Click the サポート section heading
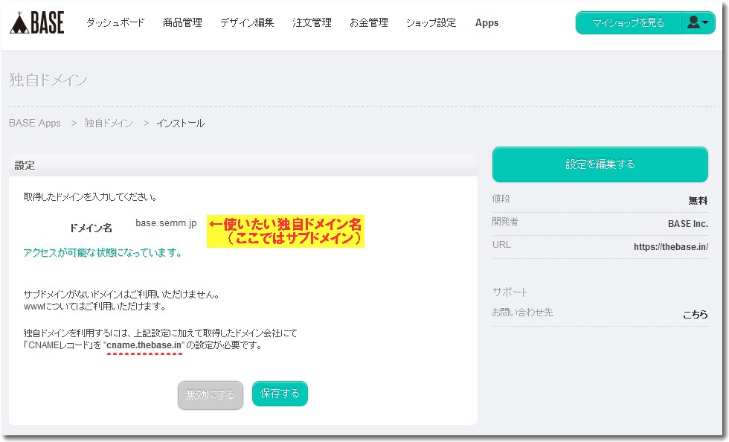This screenshot has height=442, width=729. click(x=510, y=292)
